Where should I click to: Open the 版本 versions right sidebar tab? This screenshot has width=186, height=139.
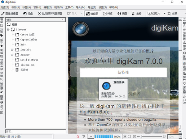tap(184, 77)
